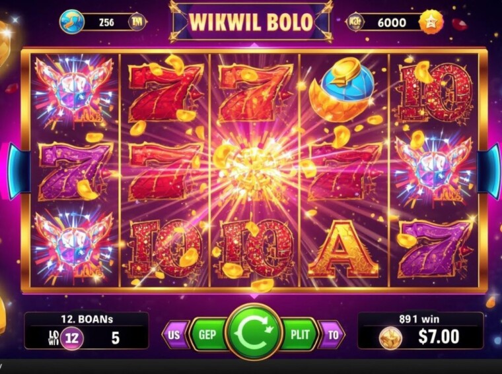
Task: Click the gold coin icon beside $7.00
Action: pyautogui.click(x=390, y=338)
